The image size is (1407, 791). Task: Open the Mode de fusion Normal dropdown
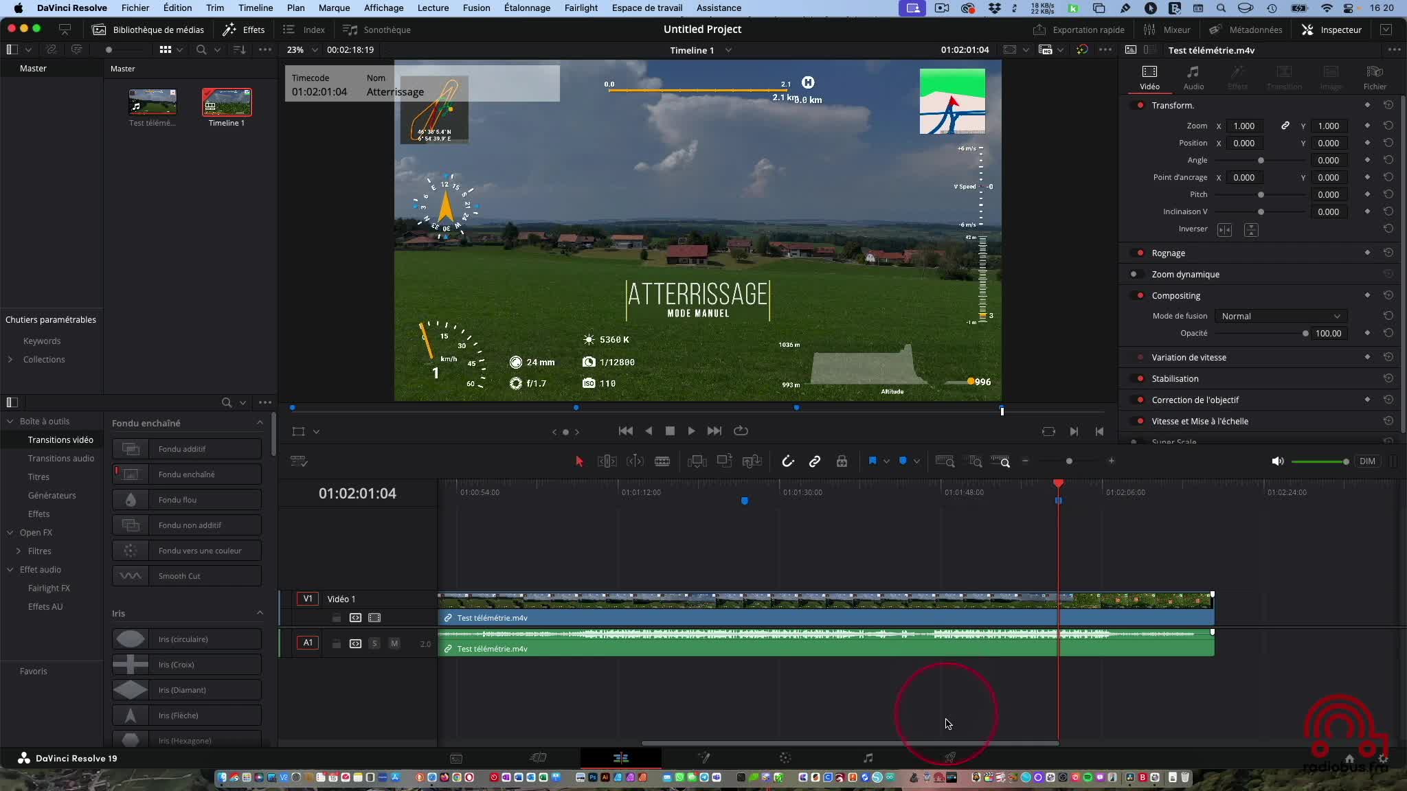tap(1281, 317)
